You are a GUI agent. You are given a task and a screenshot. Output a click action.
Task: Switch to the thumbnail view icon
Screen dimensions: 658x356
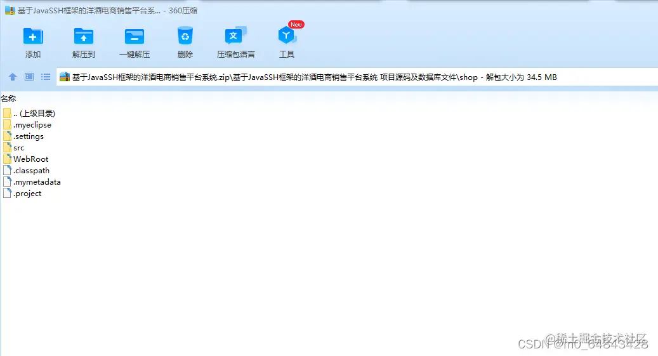pyautogui.click(x=29, y=77)
